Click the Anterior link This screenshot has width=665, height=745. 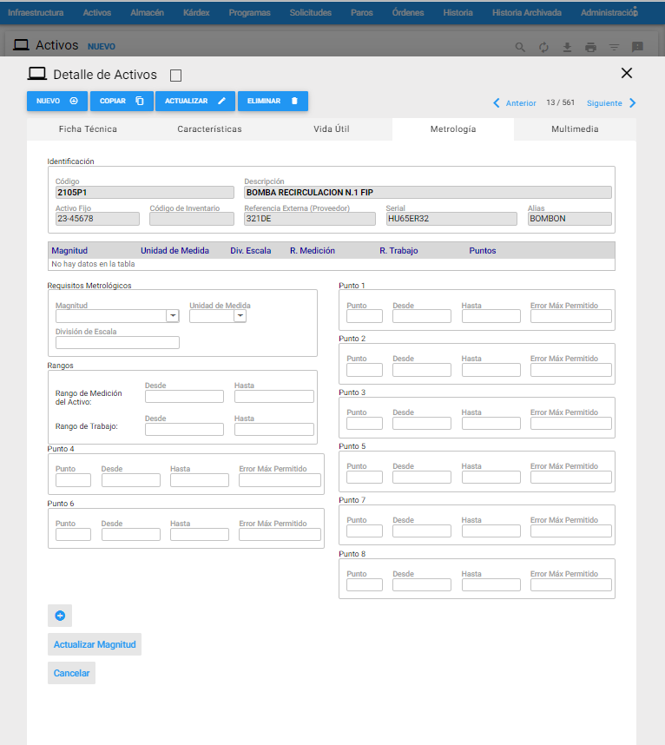pos(521,103)
